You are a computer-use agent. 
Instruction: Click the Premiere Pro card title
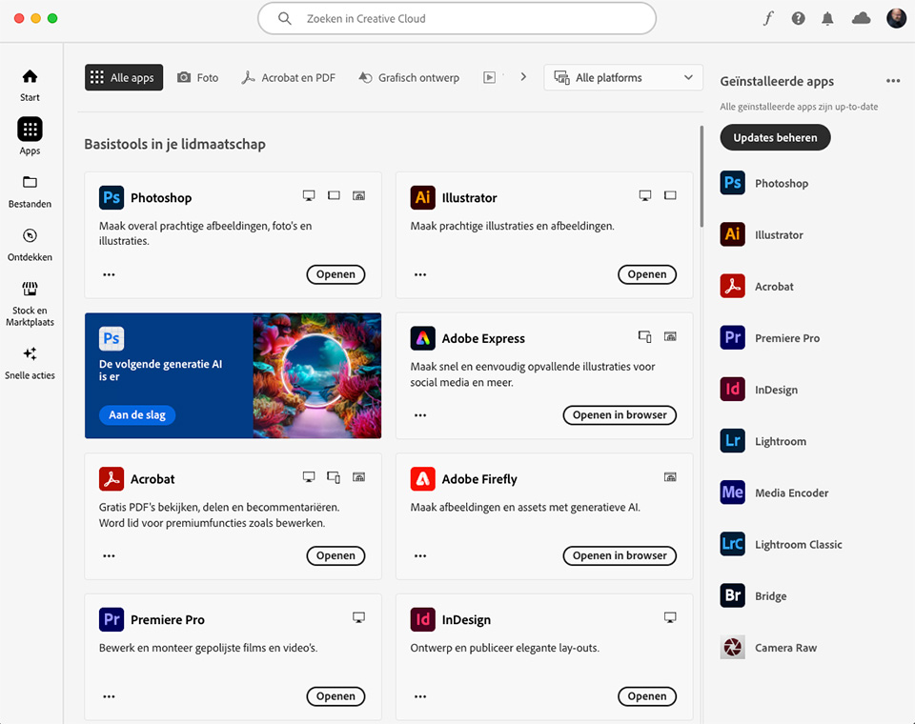(168, 619)
